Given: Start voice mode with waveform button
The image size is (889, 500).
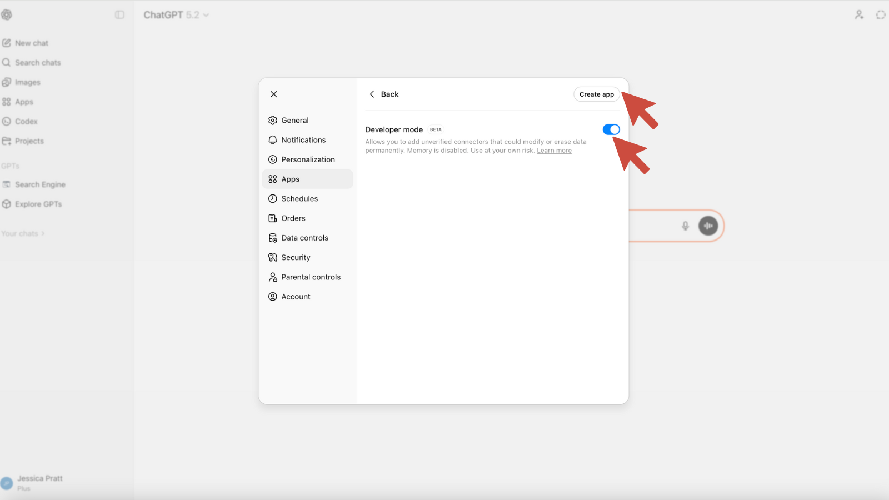Looking at the screenshot, I should 708,226.
